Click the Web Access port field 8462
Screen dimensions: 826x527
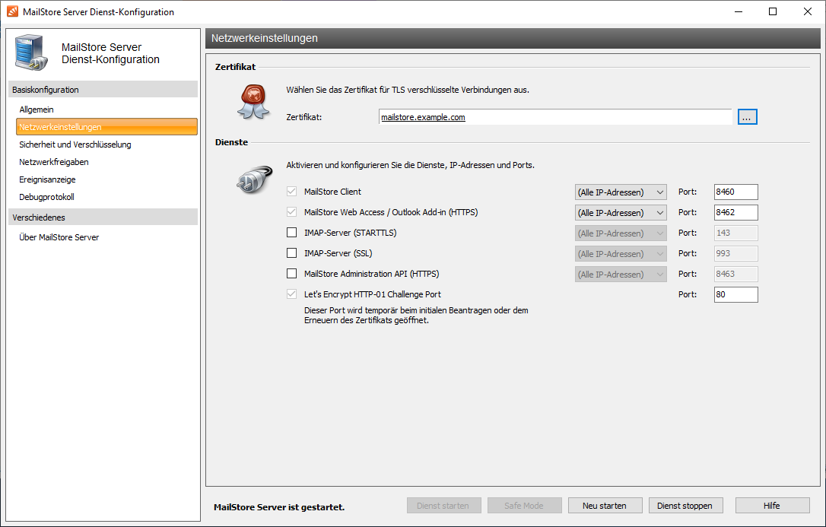(736, 213)
